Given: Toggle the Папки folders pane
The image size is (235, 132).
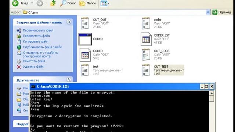Looking at the screenshot, I should tap(87, 3).
